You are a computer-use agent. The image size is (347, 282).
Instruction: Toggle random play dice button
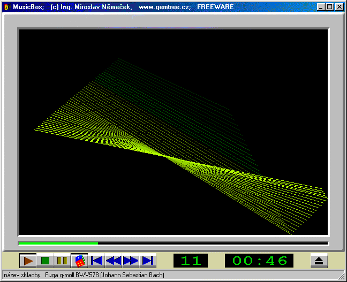tap(79, 261)
